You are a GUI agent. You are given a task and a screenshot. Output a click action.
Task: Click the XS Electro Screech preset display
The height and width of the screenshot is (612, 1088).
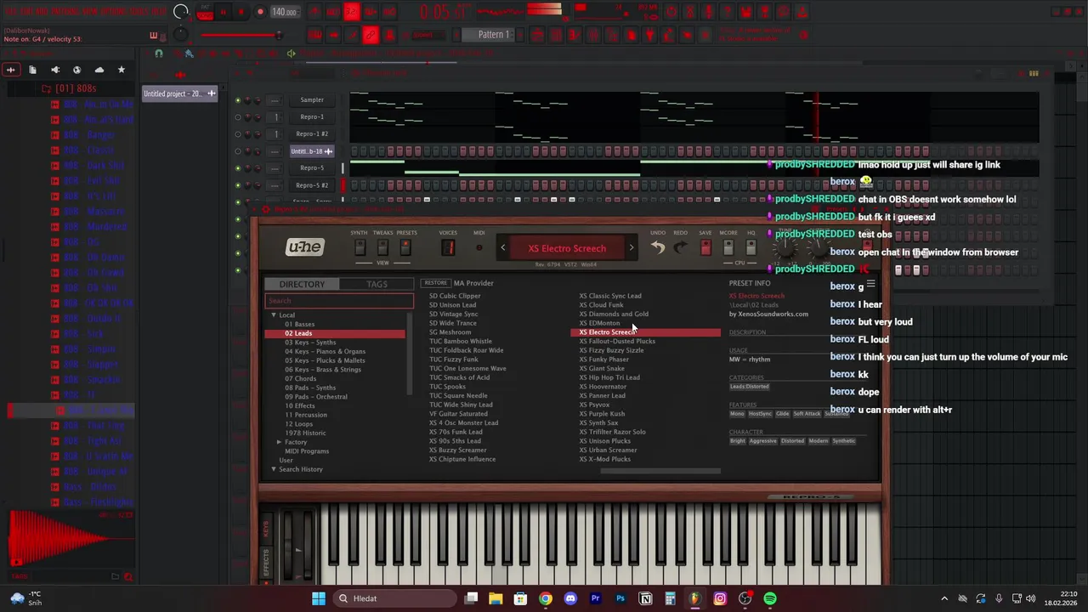click(x=567, y=248)
